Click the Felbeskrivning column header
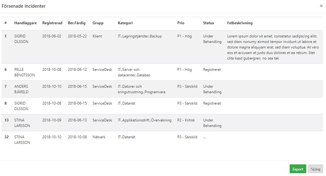The height and width of the screenshot is (176, 326). (x=240, y=23)
